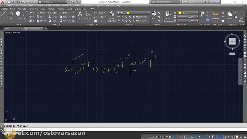Click the Leader annotation button
247x139 pixels.
pos(99,17)
